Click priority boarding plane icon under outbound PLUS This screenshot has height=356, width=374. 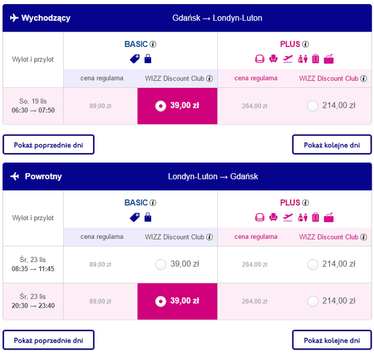(288, 58)
